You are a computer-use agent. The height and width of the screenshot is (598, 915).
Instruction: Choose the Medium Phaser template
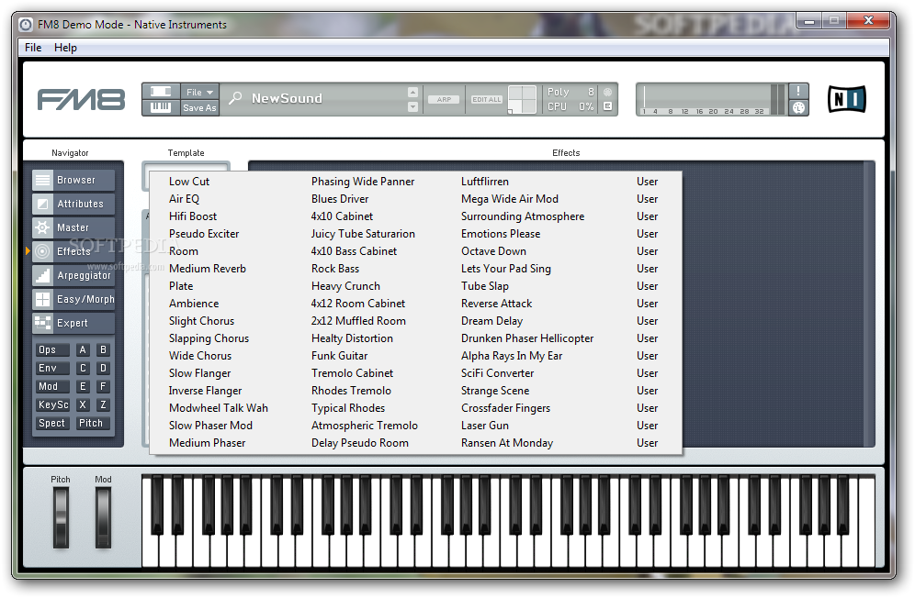(207, 443)
